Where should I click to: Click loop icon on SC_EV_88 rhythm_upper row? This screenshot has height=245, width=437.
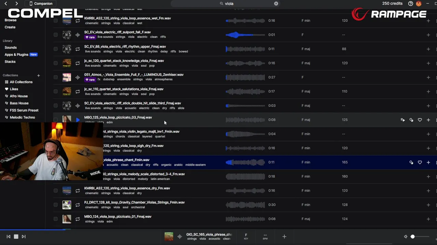78,49
